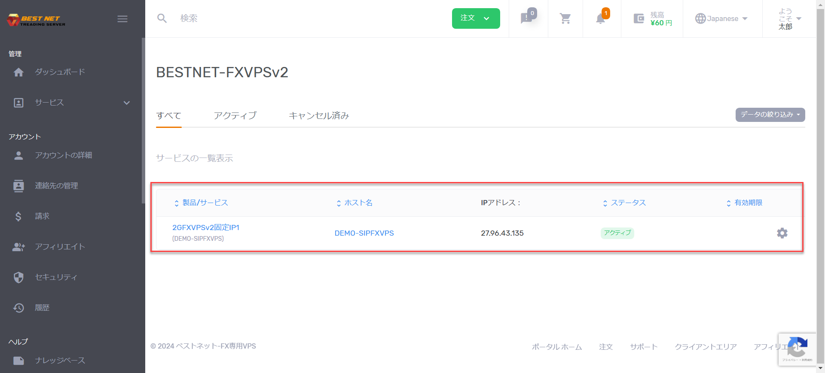
Task: Click the ポータル ホーム footer link
Action: tap(557, 347)
